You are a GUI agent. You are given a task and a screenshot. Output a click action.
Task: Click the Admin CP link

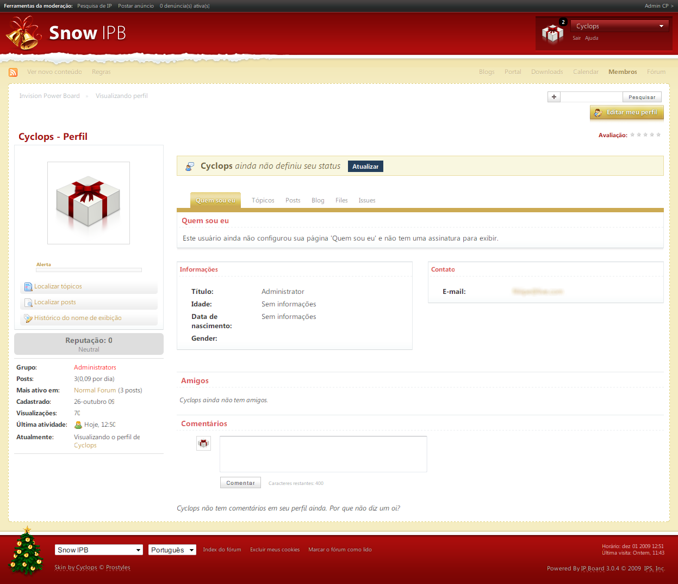658,6
